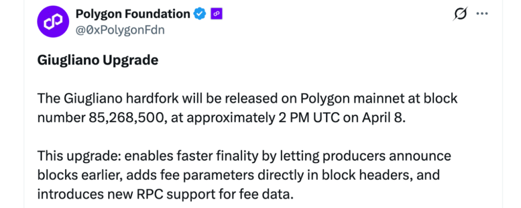Screen dimensions: 521x208
Task: Click the purple Polygon affiliate badge
Action: click(217, 15)
